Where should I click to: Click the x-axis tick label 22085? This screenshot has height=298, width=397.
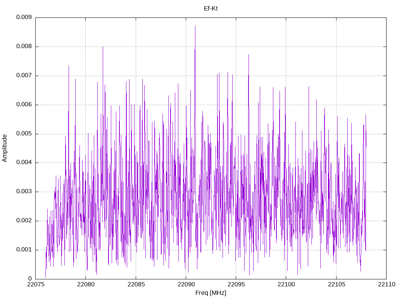coord(136,284)
